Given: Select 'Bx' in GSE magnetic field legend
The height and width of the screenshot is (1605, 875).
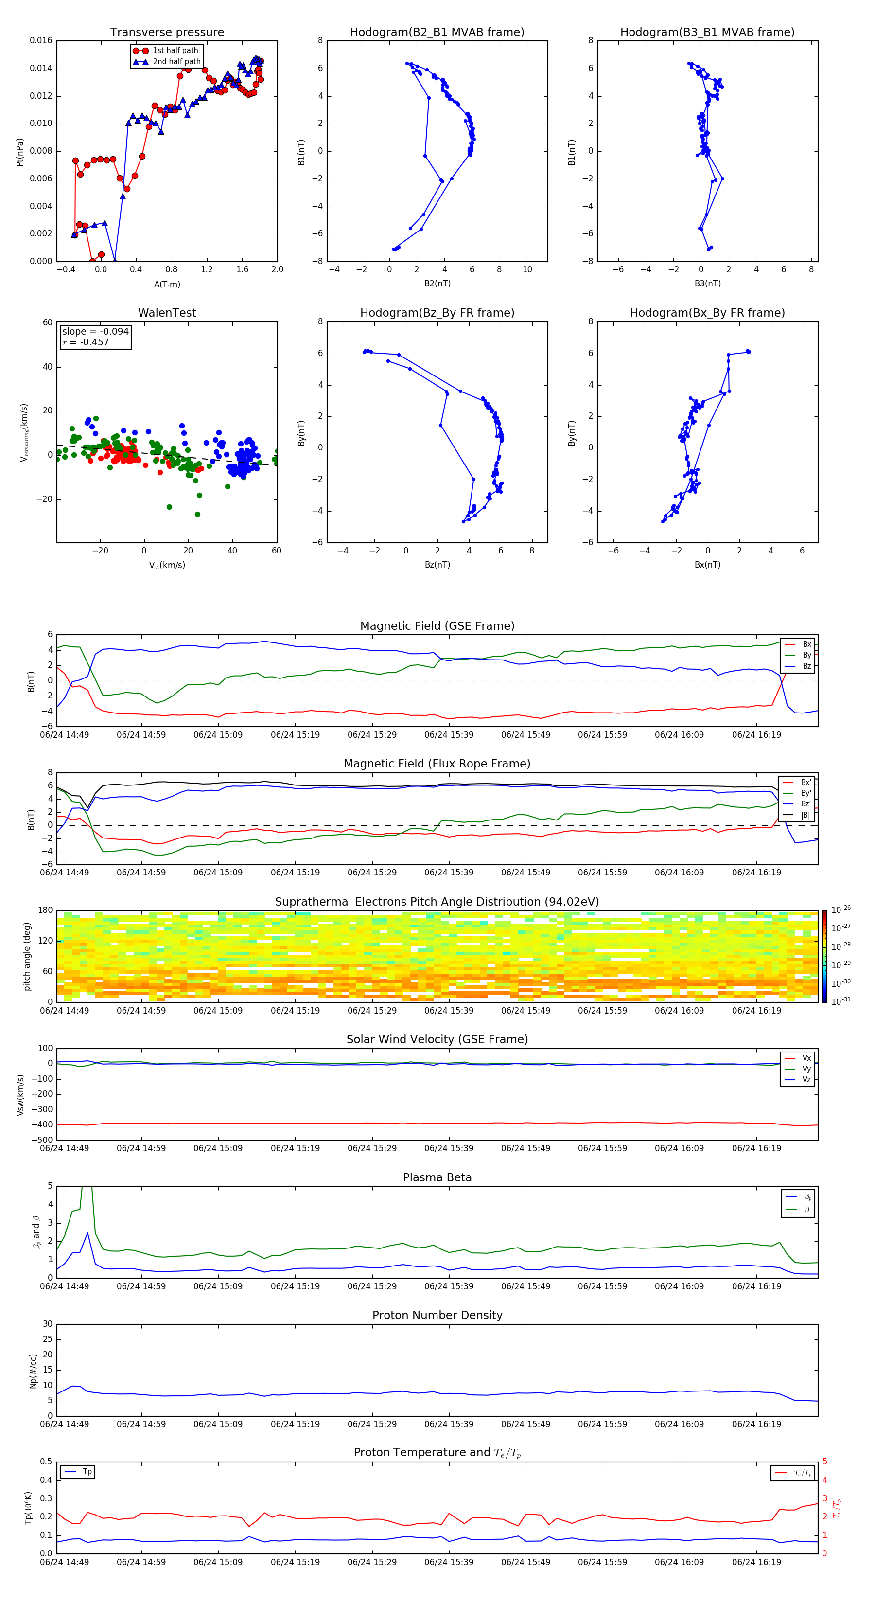Looking at the screenshot, I should [x=798, y=644].
